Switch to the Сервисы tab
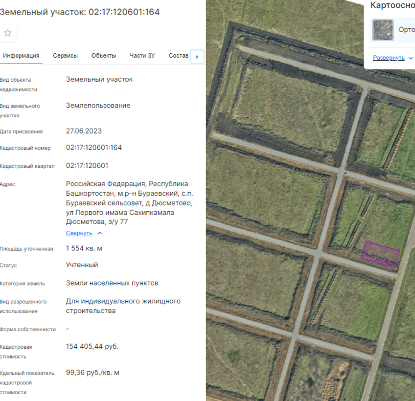 pyautogui.click(x=65, y=56)
